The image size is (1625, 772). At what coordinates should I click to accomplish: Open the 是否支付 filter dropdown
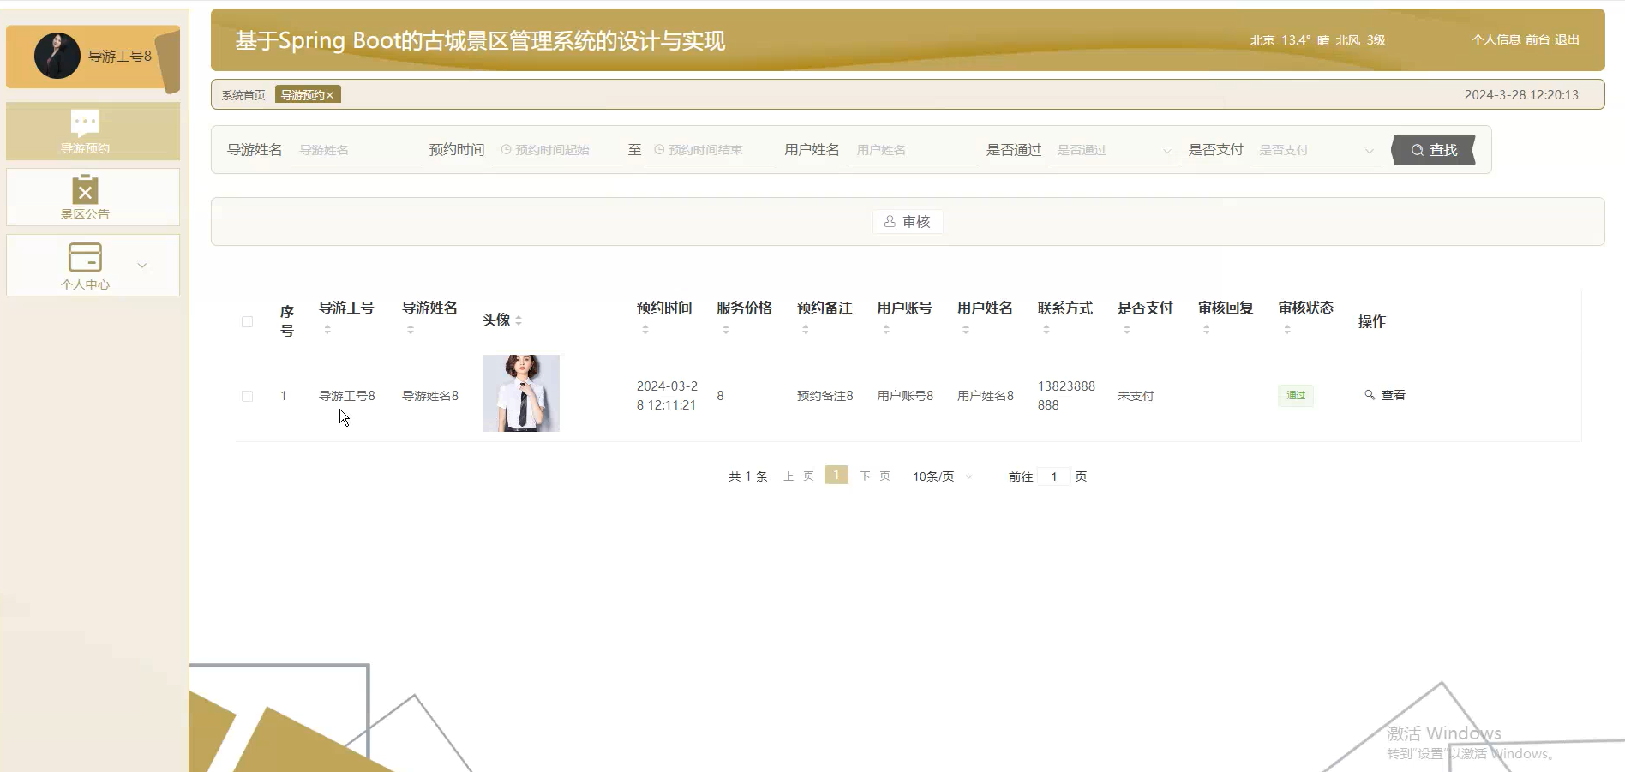pyautogui.click(x=1316, y=150)
